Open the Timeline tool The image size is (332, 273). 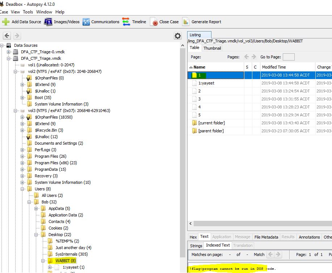click(126, 22)
